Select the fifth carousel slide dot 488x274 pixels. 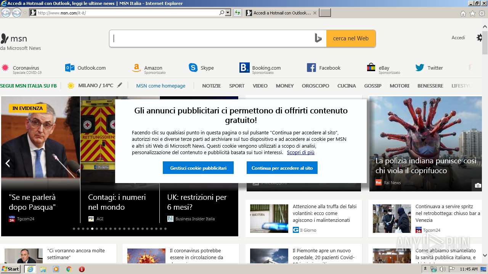point(92,229)
